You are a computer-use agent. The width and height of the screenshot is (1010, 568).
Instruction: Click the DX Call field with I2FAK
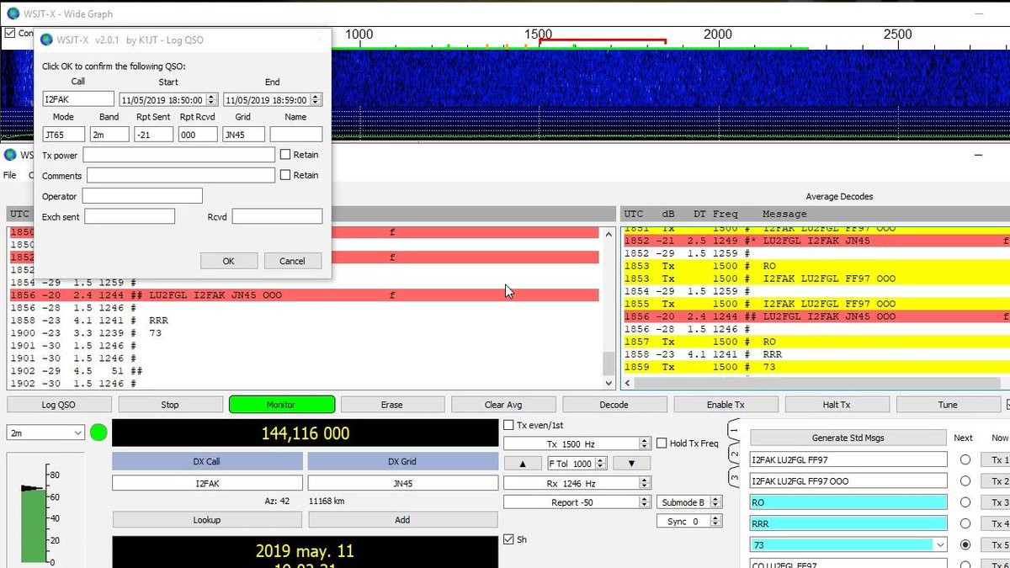pyautogui.click(x=207, y=484)
